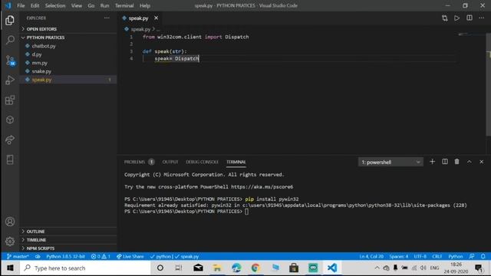The width and height of the screenshot is (491, 276).
Task: Open Run and Debug view icon
Action: 10,80
